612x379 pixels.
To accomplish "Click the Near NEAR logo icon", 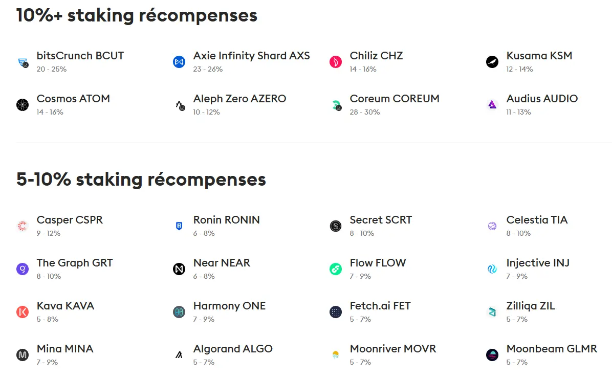I will point(179,269).
